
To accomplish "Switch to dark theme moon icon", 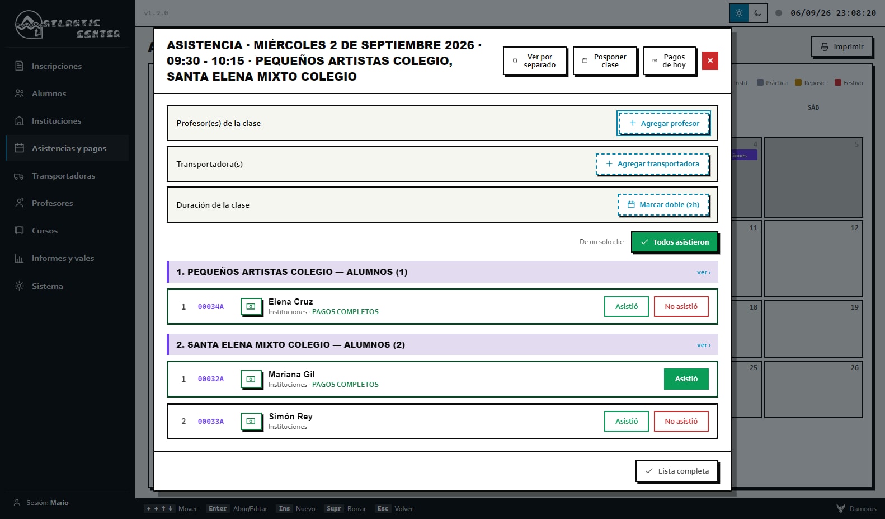I will click(x=757, y=13).
